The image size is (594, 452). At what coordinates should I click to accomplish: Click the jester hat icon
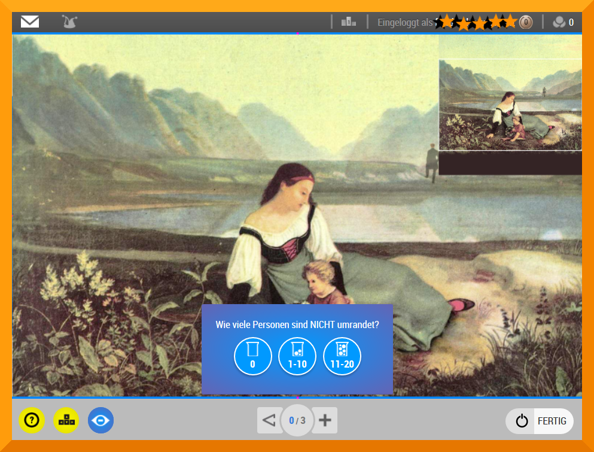pos(70,22)
